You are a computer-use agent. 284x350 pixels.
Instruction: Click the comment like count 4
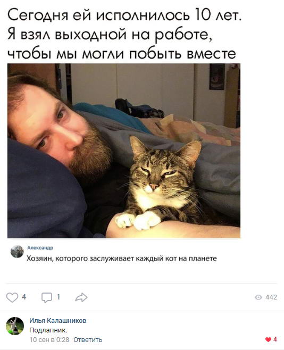[275, 339]
